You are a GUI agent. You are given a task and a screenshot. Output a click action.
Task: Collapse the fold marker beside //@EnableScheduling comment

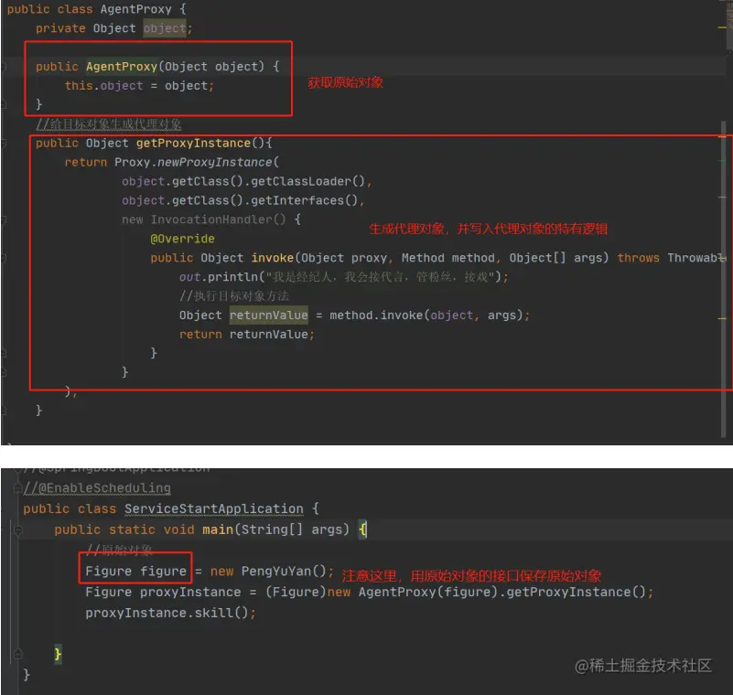(17, 488)
